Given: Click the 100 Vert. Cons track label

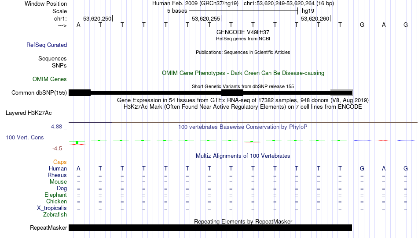Looking at the screenshot, I should point(25,137).
